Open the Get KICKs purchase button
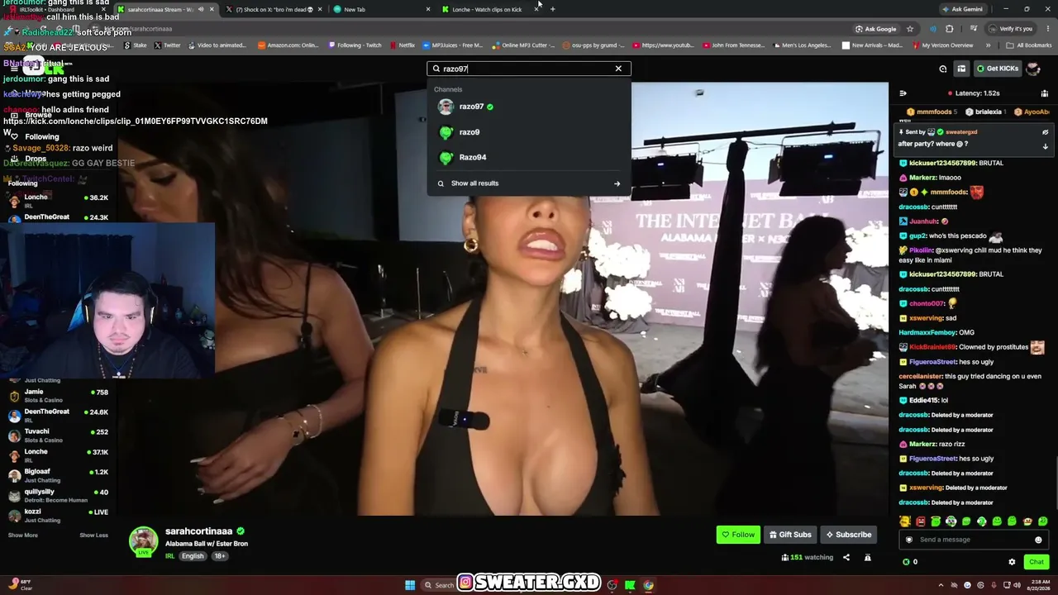 [997, 69]
